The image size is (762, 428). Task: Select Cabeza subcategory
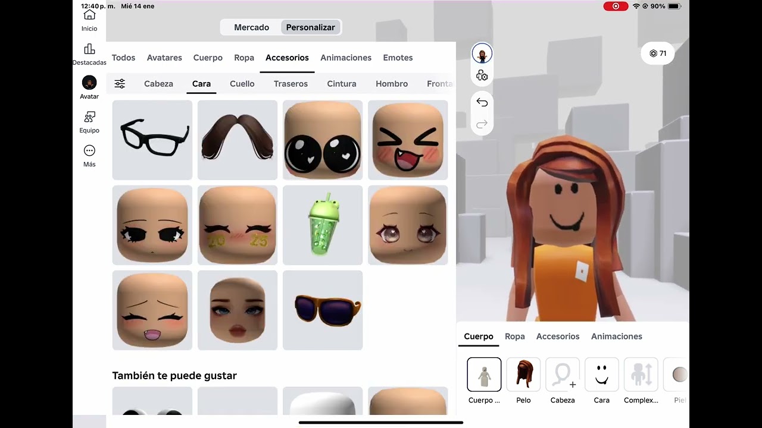click(158, 84)
